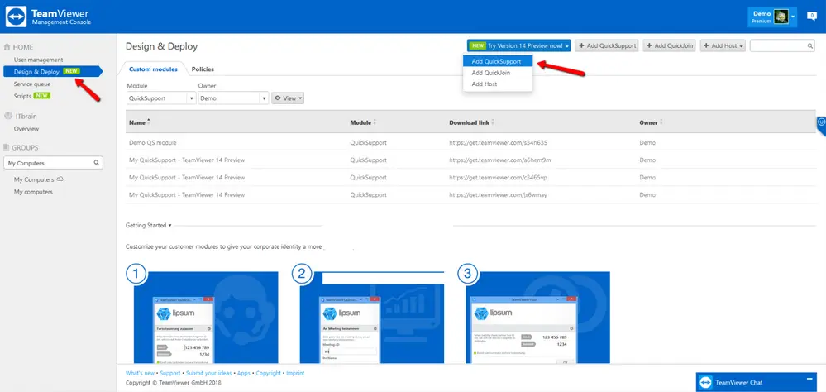Collapse the Getting Started section
Screen dimensions: 826x392
(x=149, y=226)
